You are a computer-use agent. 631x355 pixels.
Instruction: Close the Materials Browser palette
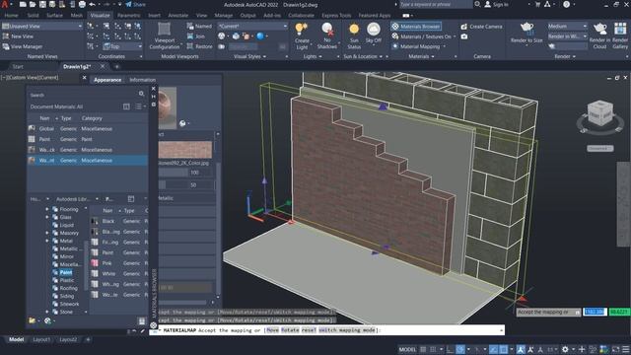pos(154,88)
